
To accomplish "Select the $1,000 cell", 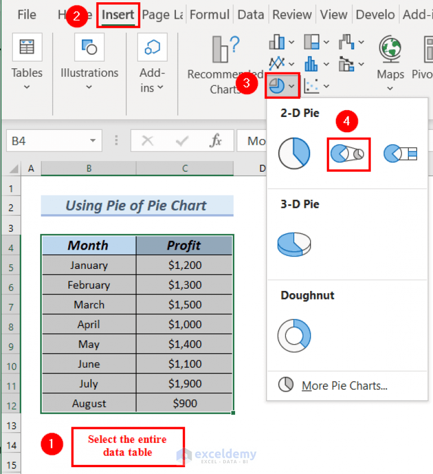I will coord(184,324).
